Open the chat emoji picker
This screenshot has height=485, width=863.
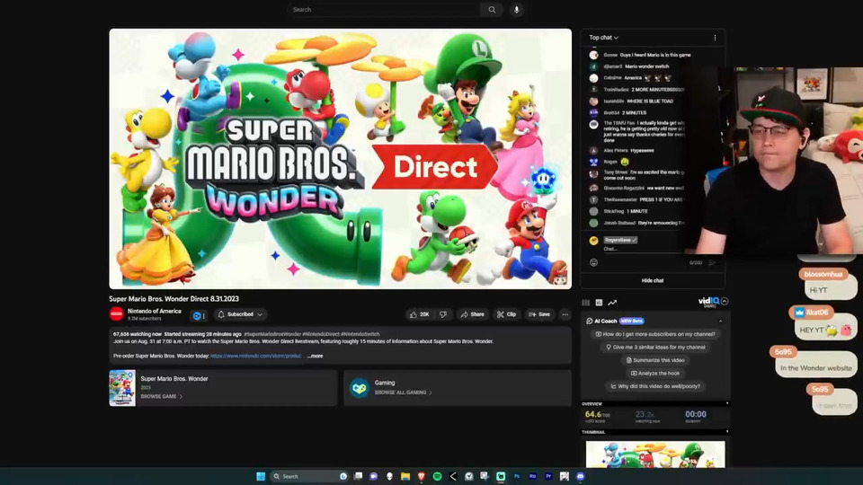(x=593, y=262)
